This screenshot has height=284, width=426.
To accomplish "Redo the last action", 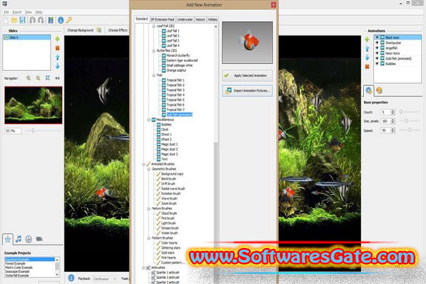I will point(41,20).
